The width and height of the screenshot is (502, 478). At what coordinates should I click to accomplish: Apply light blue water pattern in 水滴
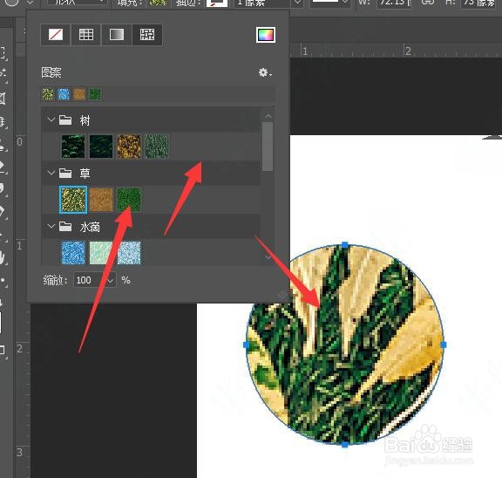click(x=129, y=253)
